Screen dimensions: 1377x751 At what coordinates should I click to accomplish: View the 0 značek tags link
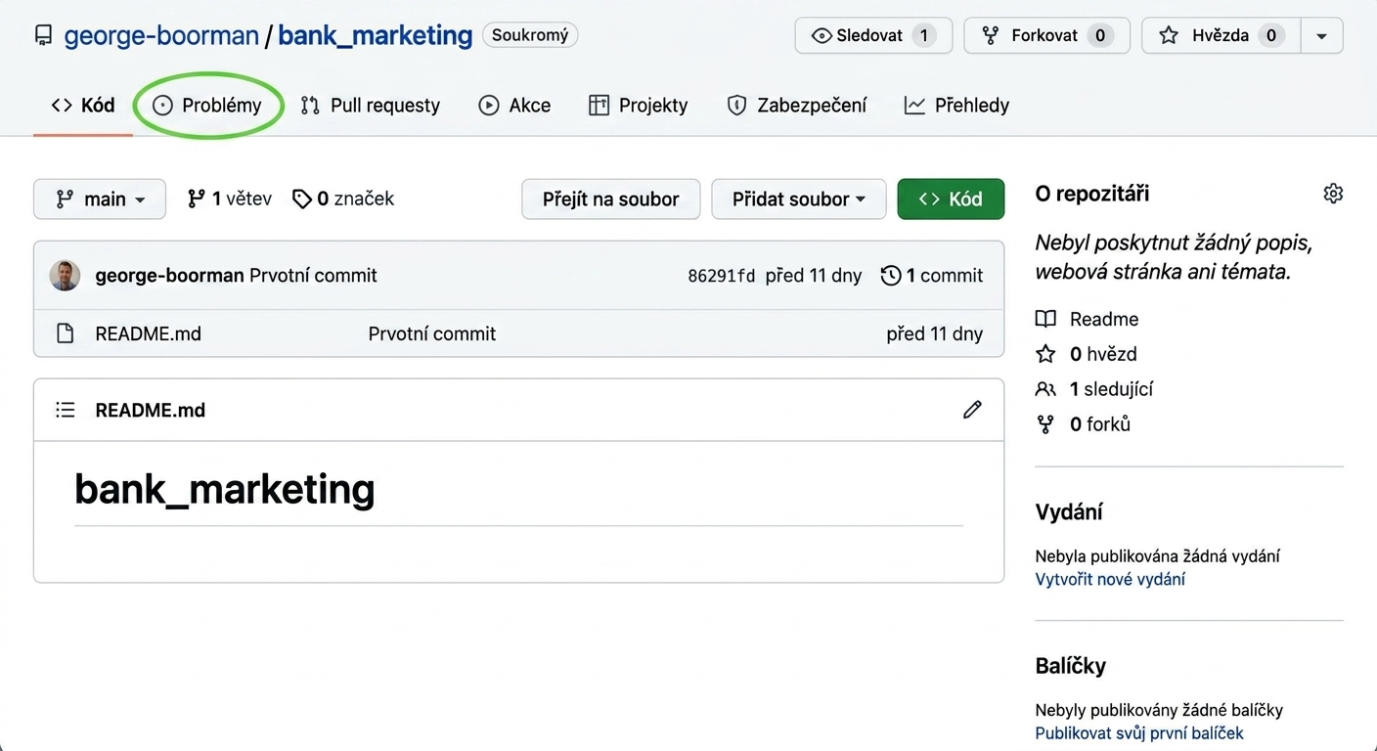pyautogui.click(x=343, y=199)
